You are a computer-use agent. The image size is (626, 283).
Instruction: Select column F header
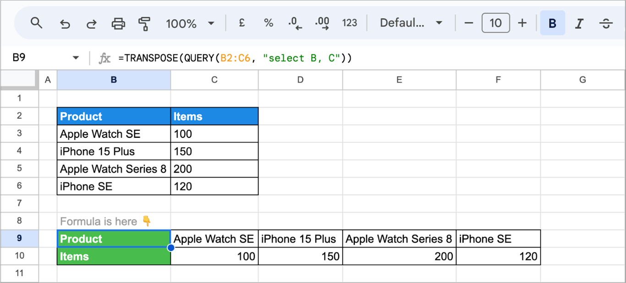[x=498, y=80]
